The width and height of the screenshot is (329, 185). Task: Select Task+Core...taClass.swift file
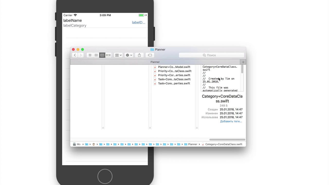pos(174,79)
